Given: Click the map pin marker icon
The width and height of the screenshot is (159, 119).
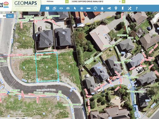Looking at the screenshot, I should click(x=116, y=8).
